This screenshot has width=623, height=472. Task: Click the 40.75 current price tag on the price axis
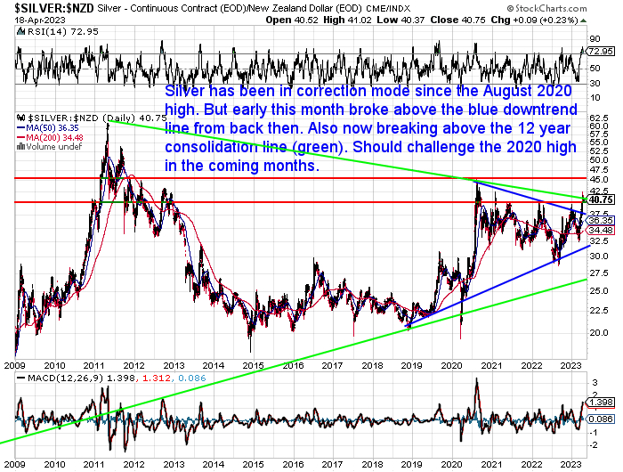tap(601, 199)
